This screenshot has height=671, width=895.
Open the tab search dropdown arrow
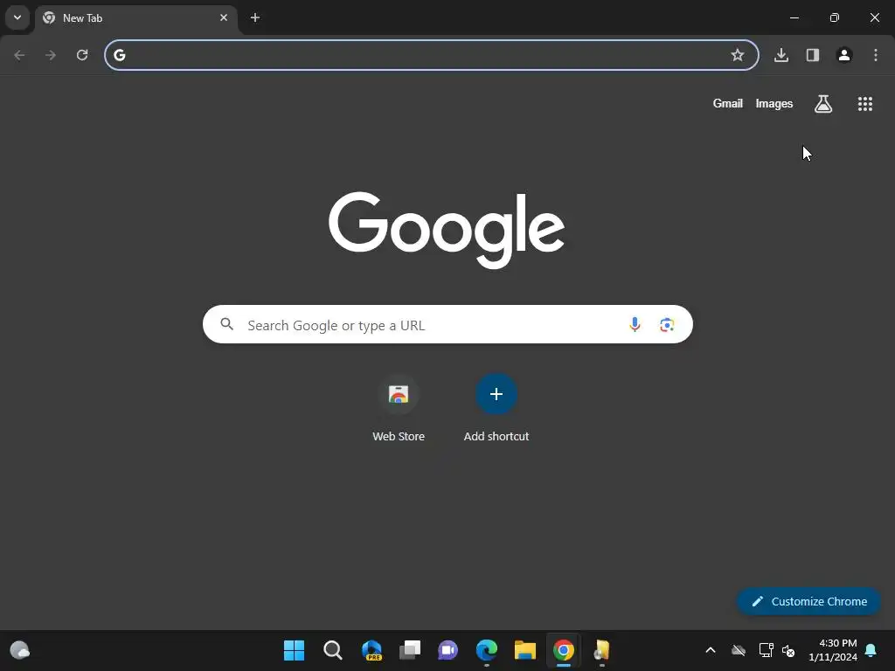[x=17, y=17]
